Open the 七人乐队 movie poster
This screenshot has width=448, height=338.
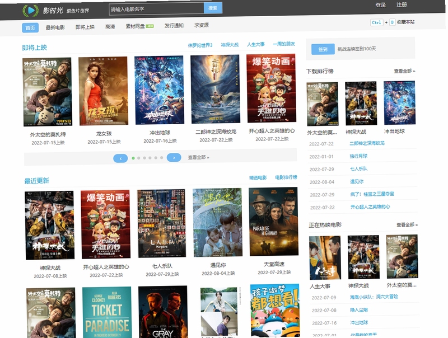pyautogui.click(x=161, y=223)
